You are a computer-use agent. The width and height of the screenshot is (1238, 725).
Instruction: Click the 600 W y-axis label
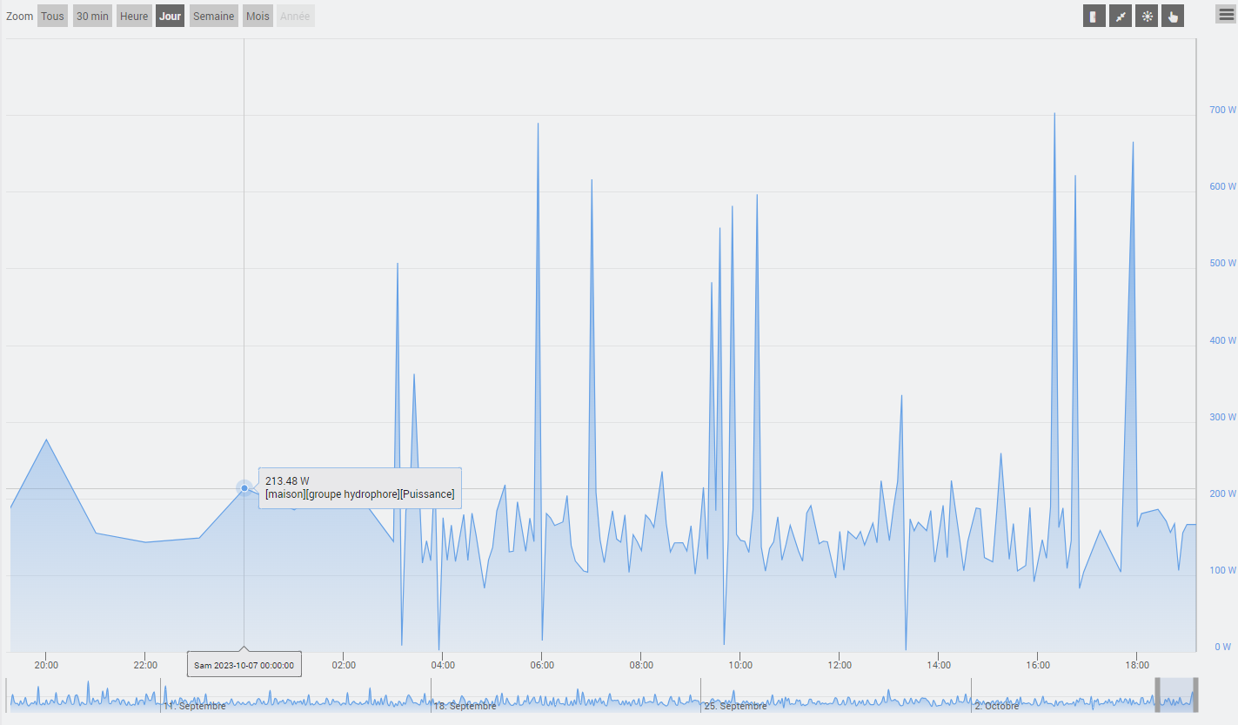[x=1222, y=186]
